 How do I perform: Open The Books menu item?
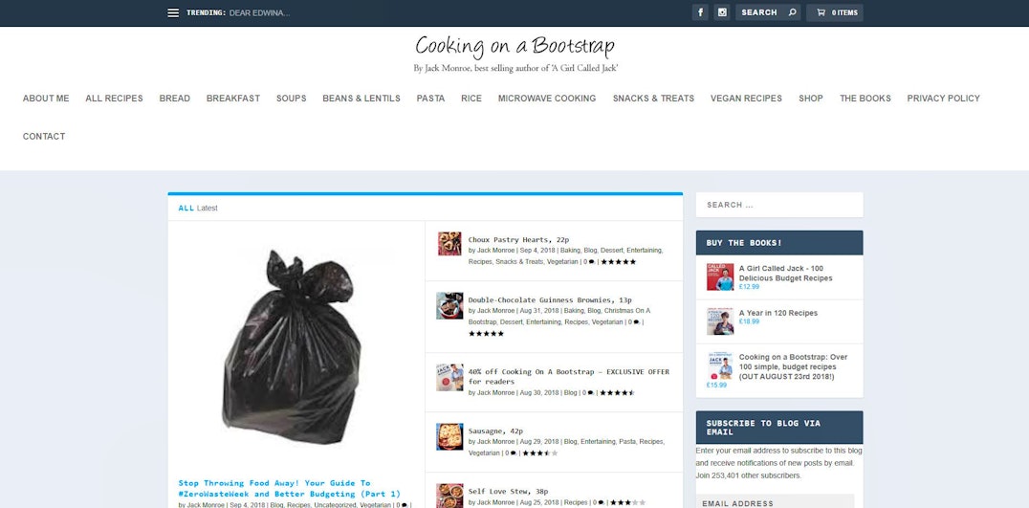click(x=865, y=99)
